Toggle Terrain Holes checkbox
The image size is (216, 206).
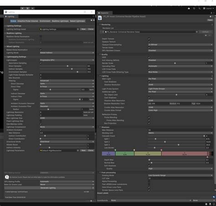[149, 47]
